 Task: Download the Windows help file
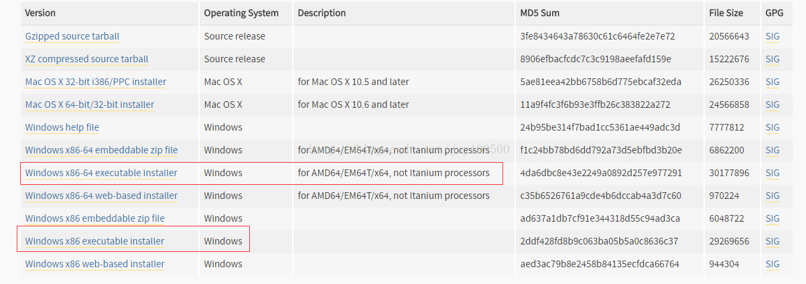pos(62,127)
